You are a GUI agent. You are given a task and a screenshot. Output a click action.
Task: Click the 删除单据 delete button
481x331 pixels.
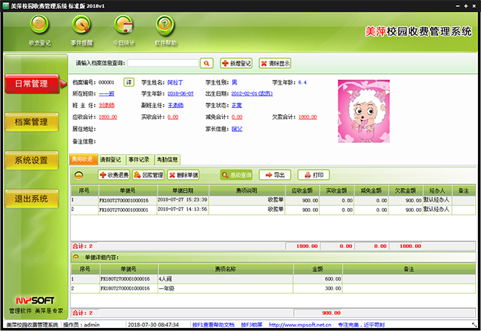[x=183, y=175]
